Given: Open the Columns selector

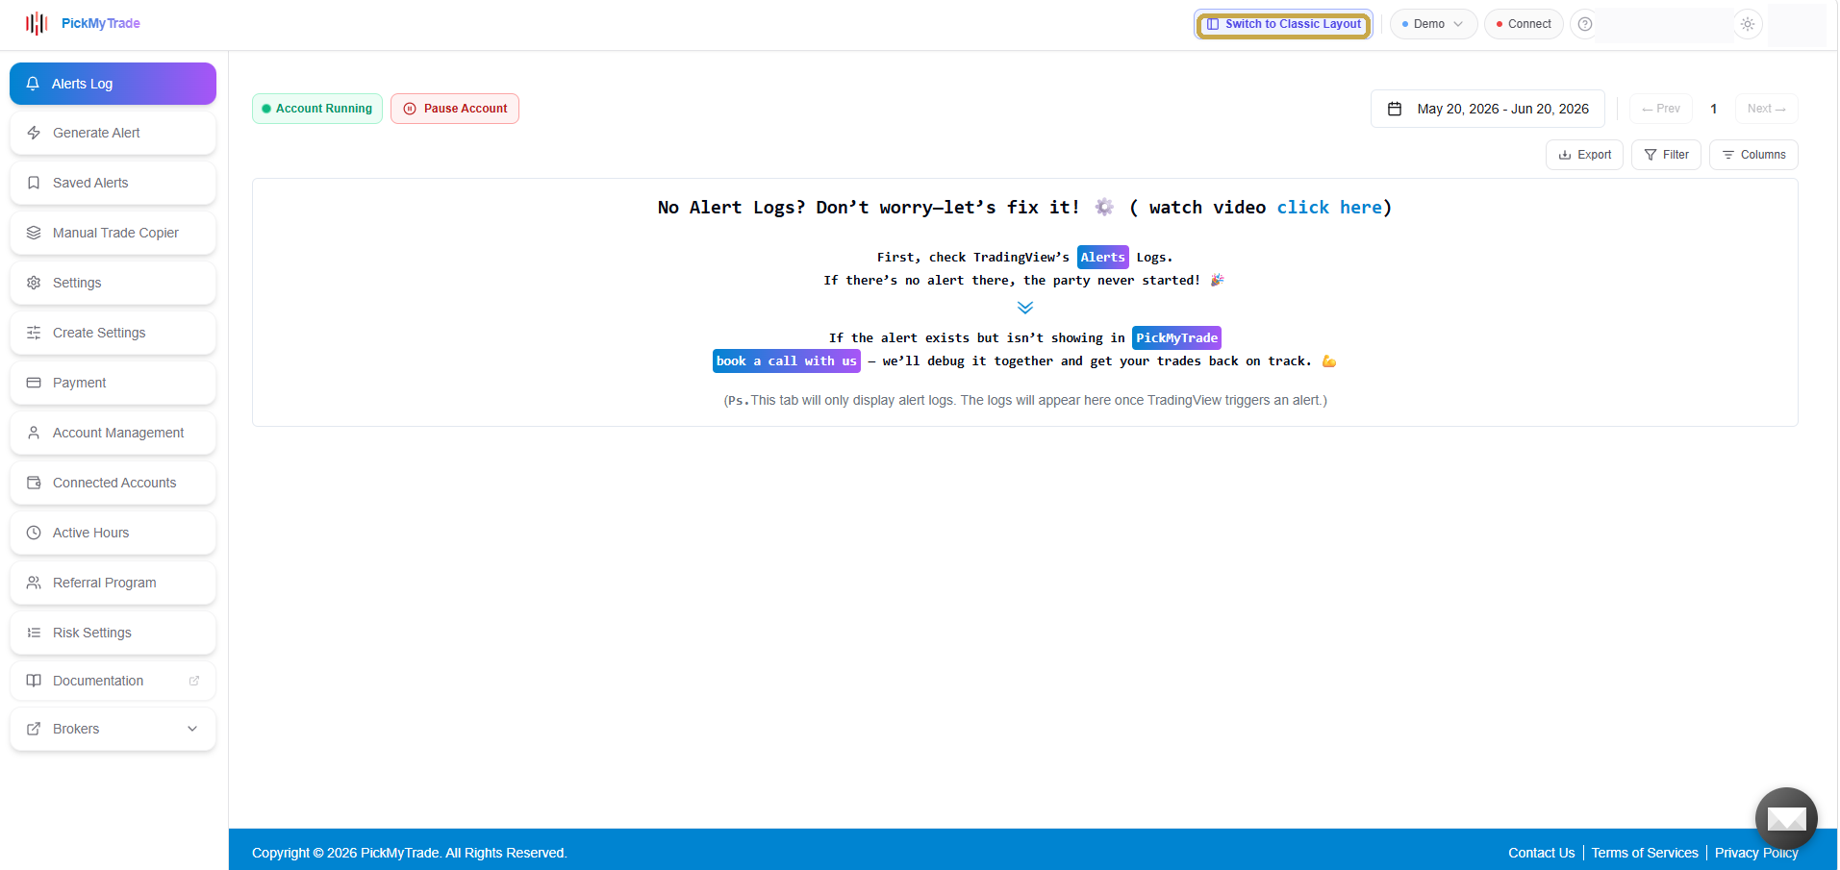Looking at the screenshot, I should (1753, 155).
